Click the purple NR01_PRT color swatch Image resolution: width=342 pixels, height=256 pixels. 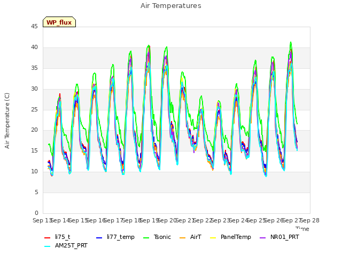click(x=262, y=238)
